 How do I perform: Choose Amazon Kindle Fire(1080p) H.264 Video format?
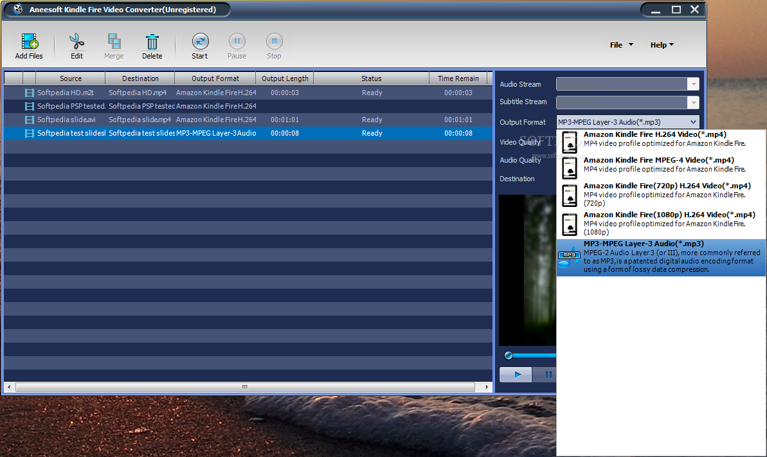661,223
